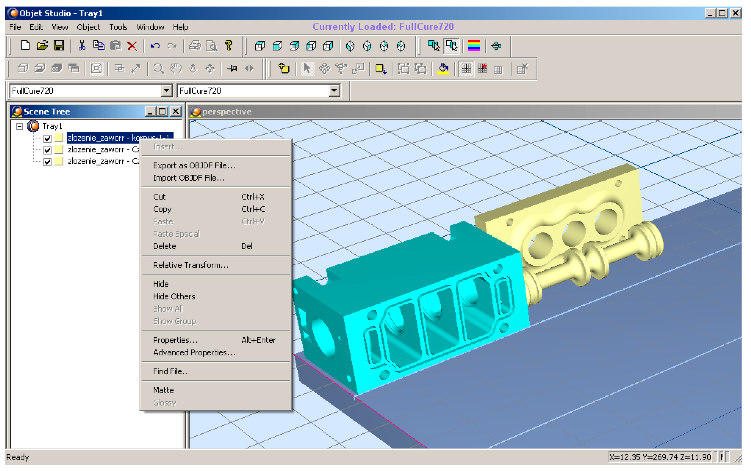Click the yellow swatch beside korpus-1-1
This screenshot has width=751, height=471.
click(x=59, y=138)
